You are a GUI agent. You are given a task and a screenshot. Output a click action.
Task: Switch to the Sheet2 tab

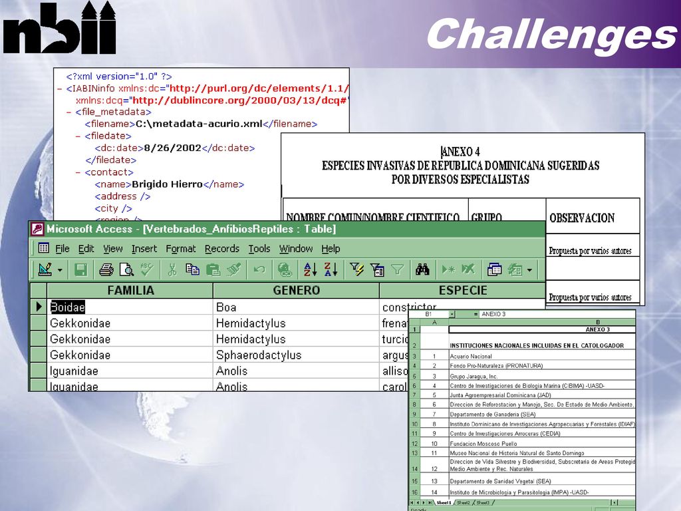pyautogui.click(x=464, y=503)
